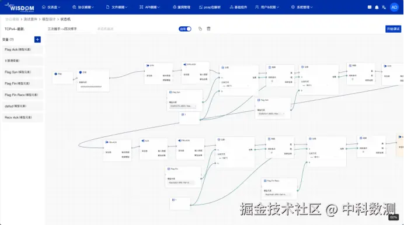Click the copy state machine icon
This screenshot has height=225, width=404.
pos(200,29)
